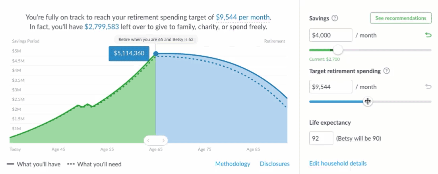Image resolution: width=438 pixels, height=174 pixels.
Task: Click the Life expectancy field showing 92
Action: (321, 139)
